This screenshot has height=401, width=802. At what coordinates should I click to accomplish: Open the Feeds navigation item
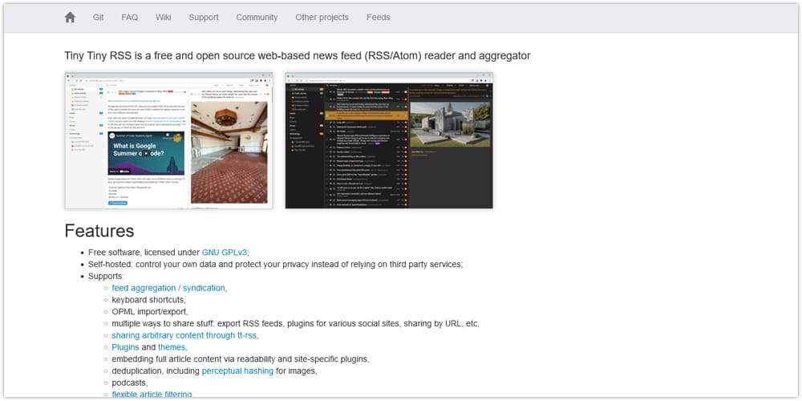378,18
